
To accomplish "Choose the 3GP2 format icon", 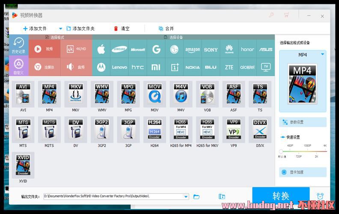I will pyautogui.click(x=102, y=130).
